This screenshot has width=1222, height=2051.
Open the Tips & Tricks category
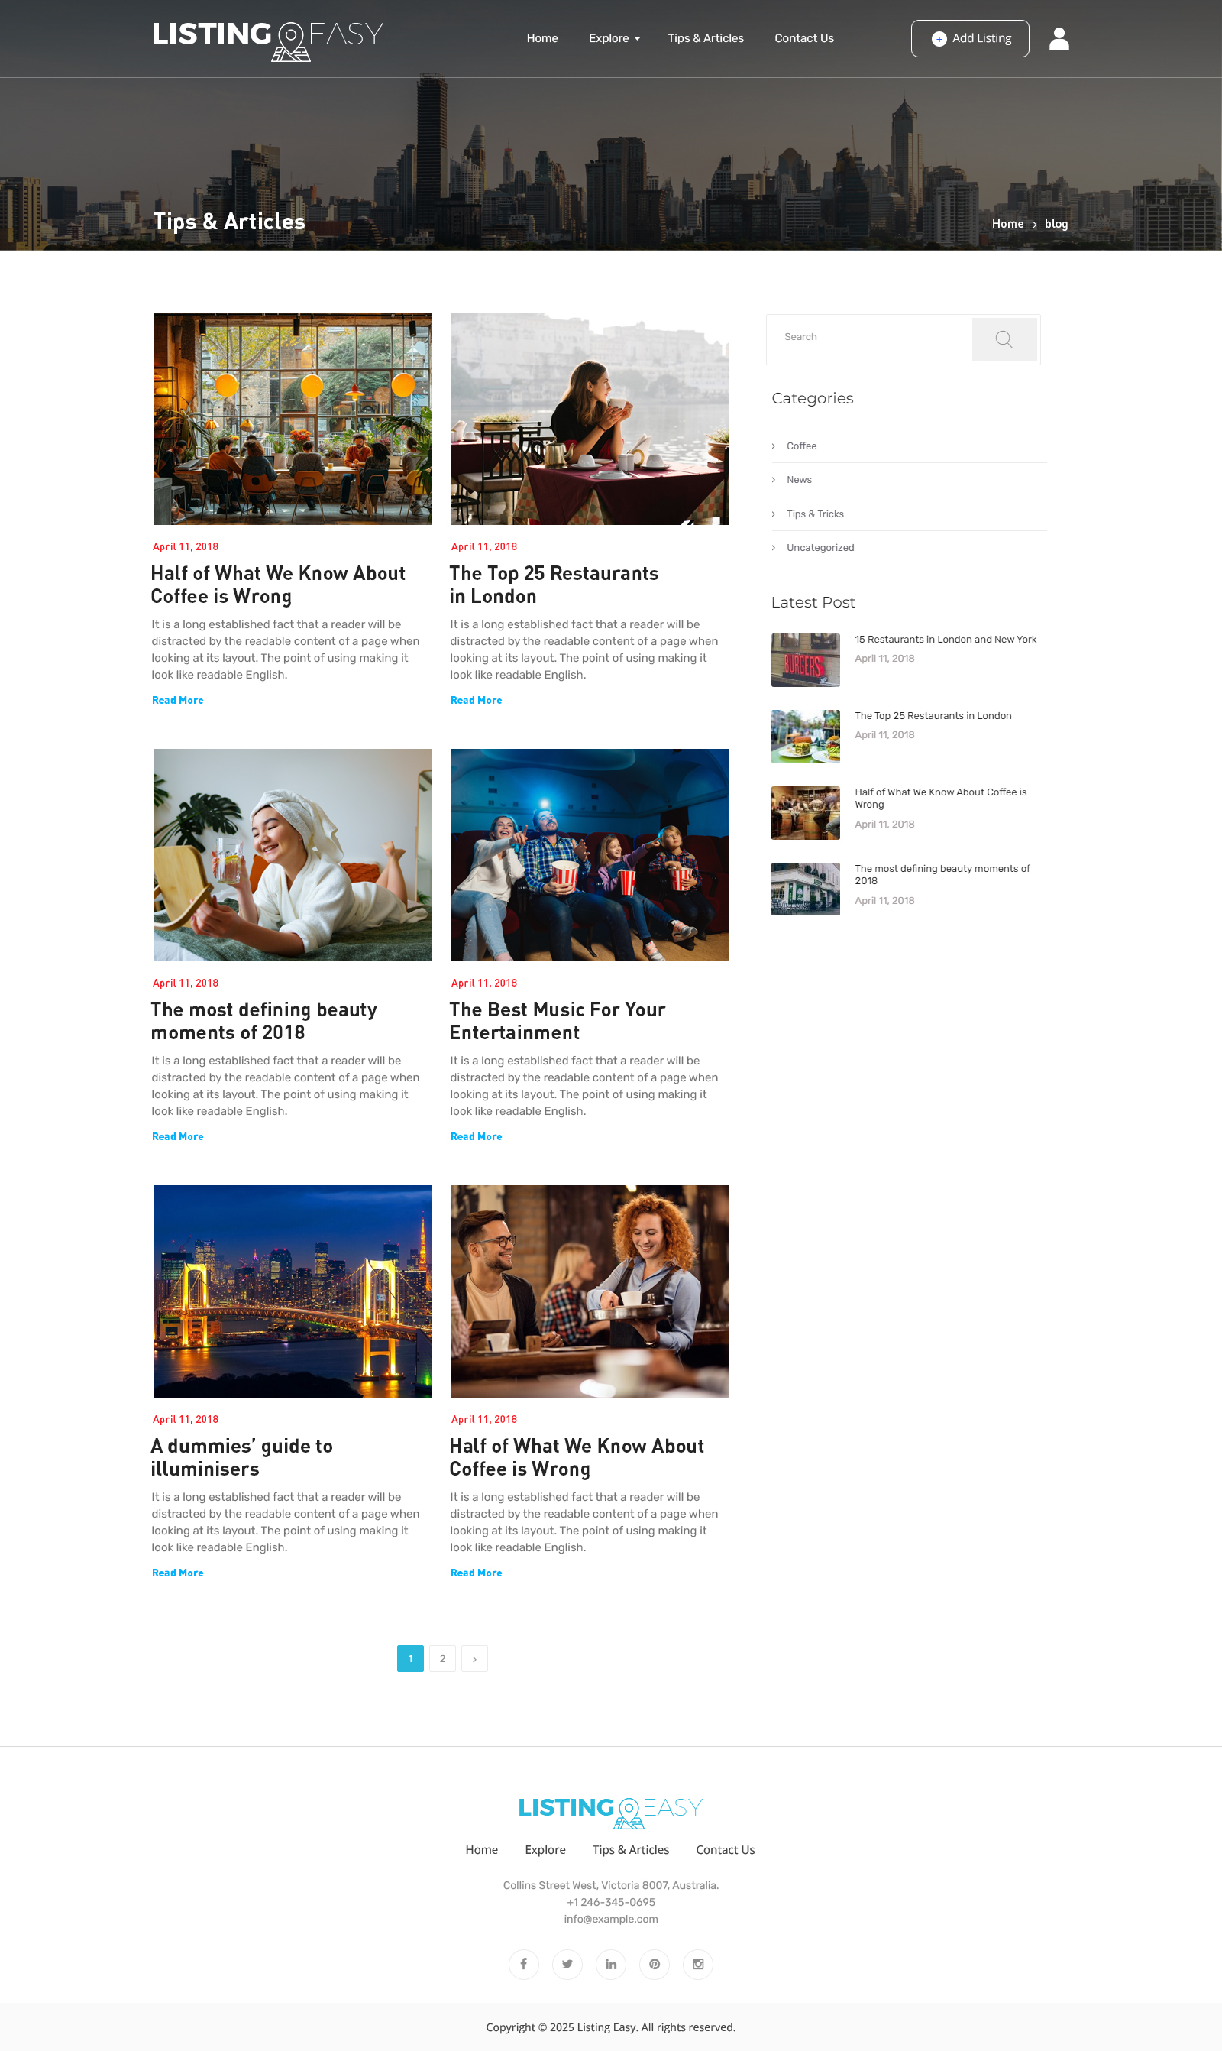pos(814,514)
